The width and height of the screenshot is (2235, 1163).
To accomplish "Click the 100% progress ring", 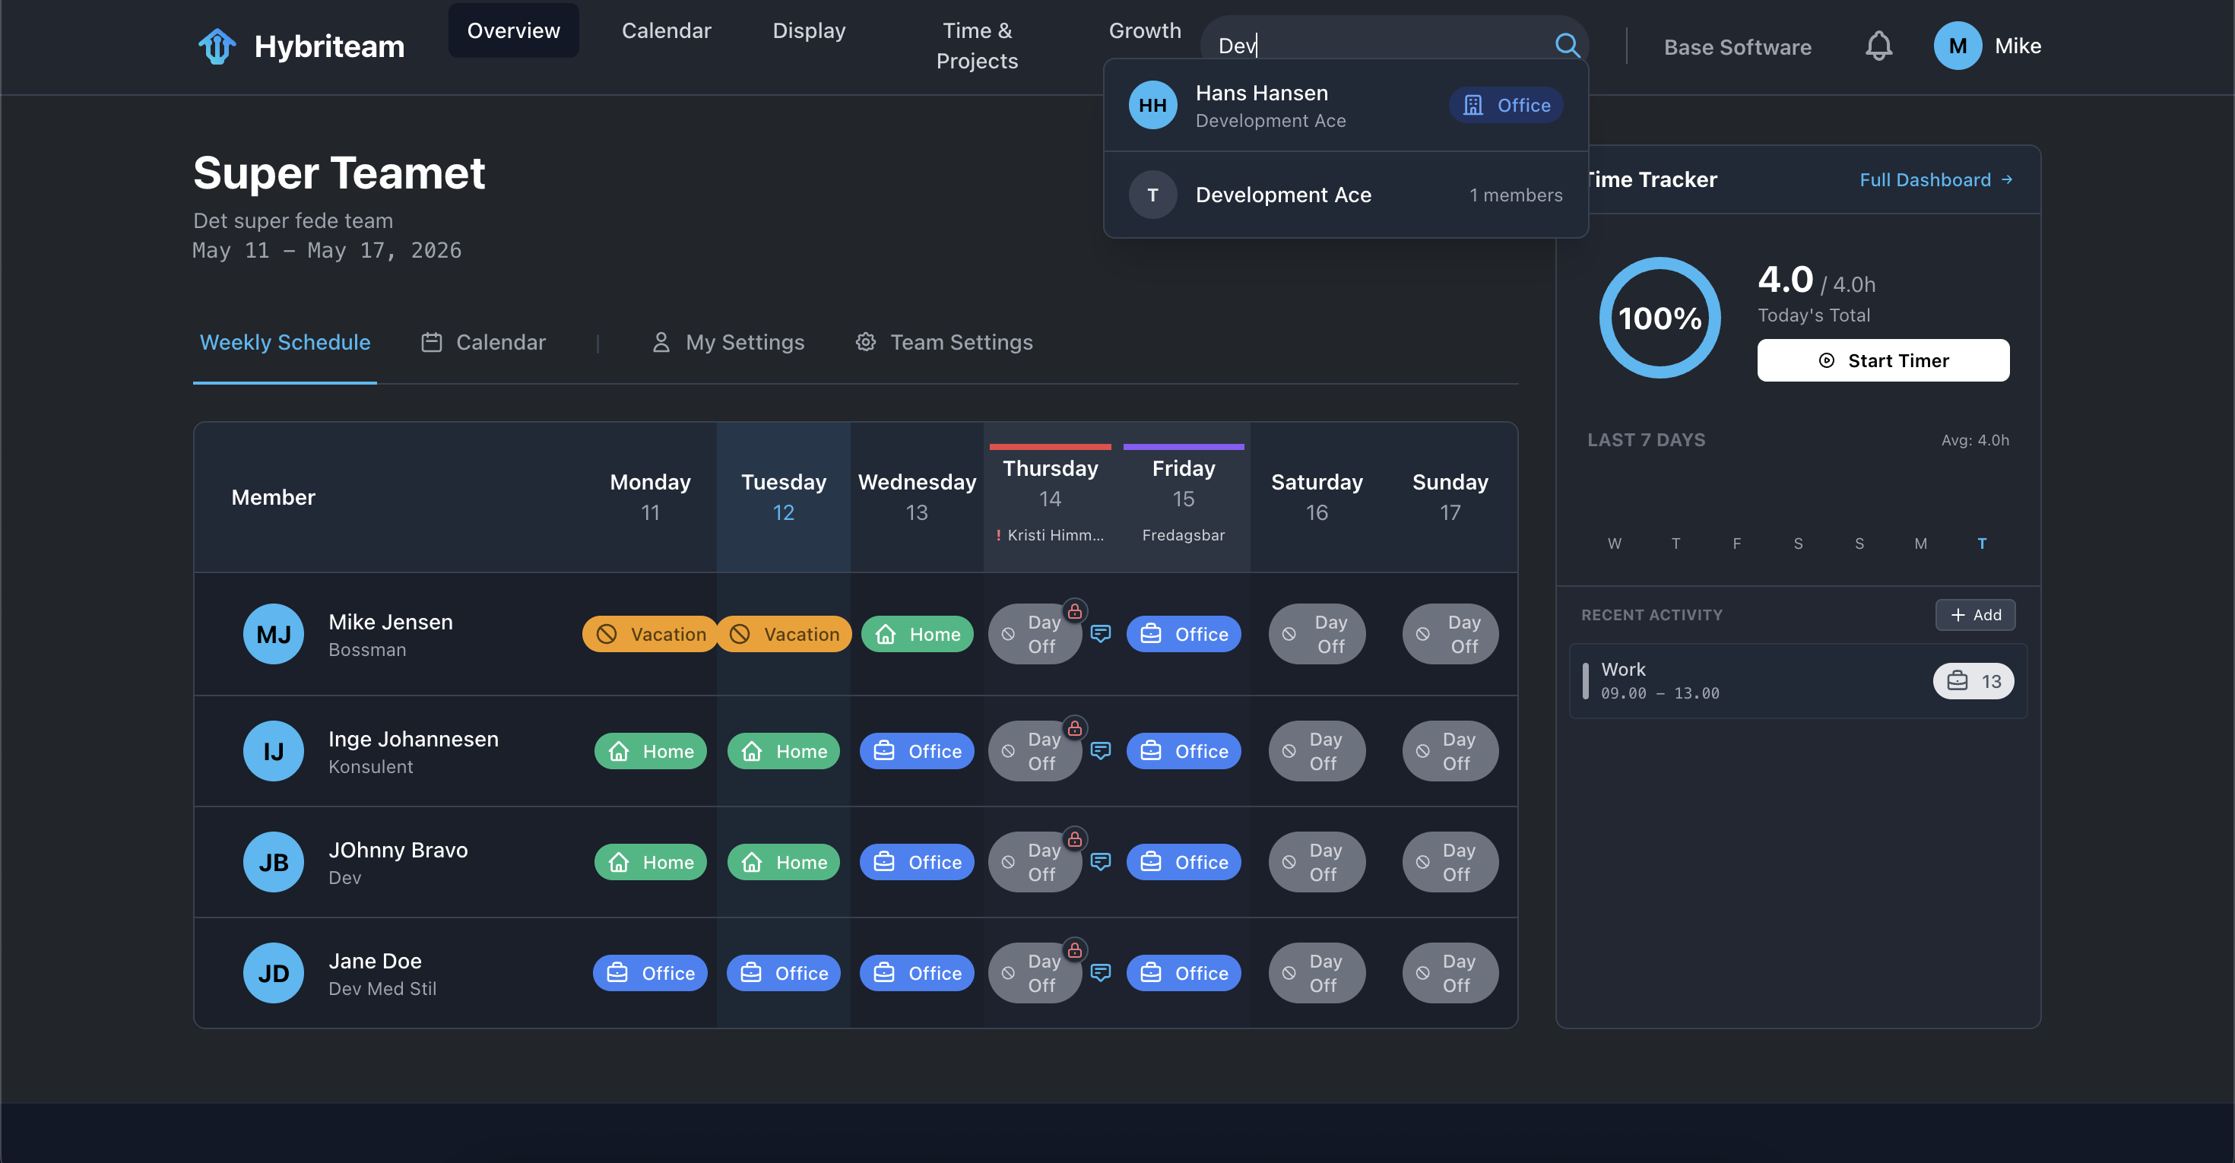I will pyautogui.click(x=1660, y=318).
